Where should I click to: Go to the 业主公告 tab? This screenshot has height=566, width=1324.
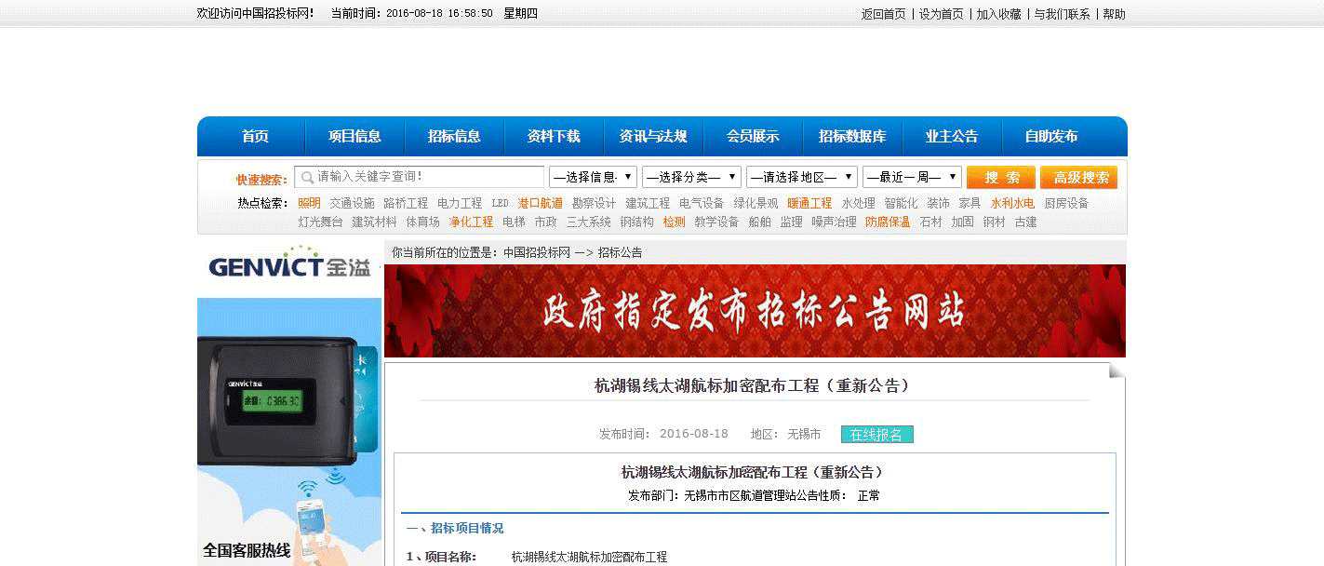pos(952,136)
